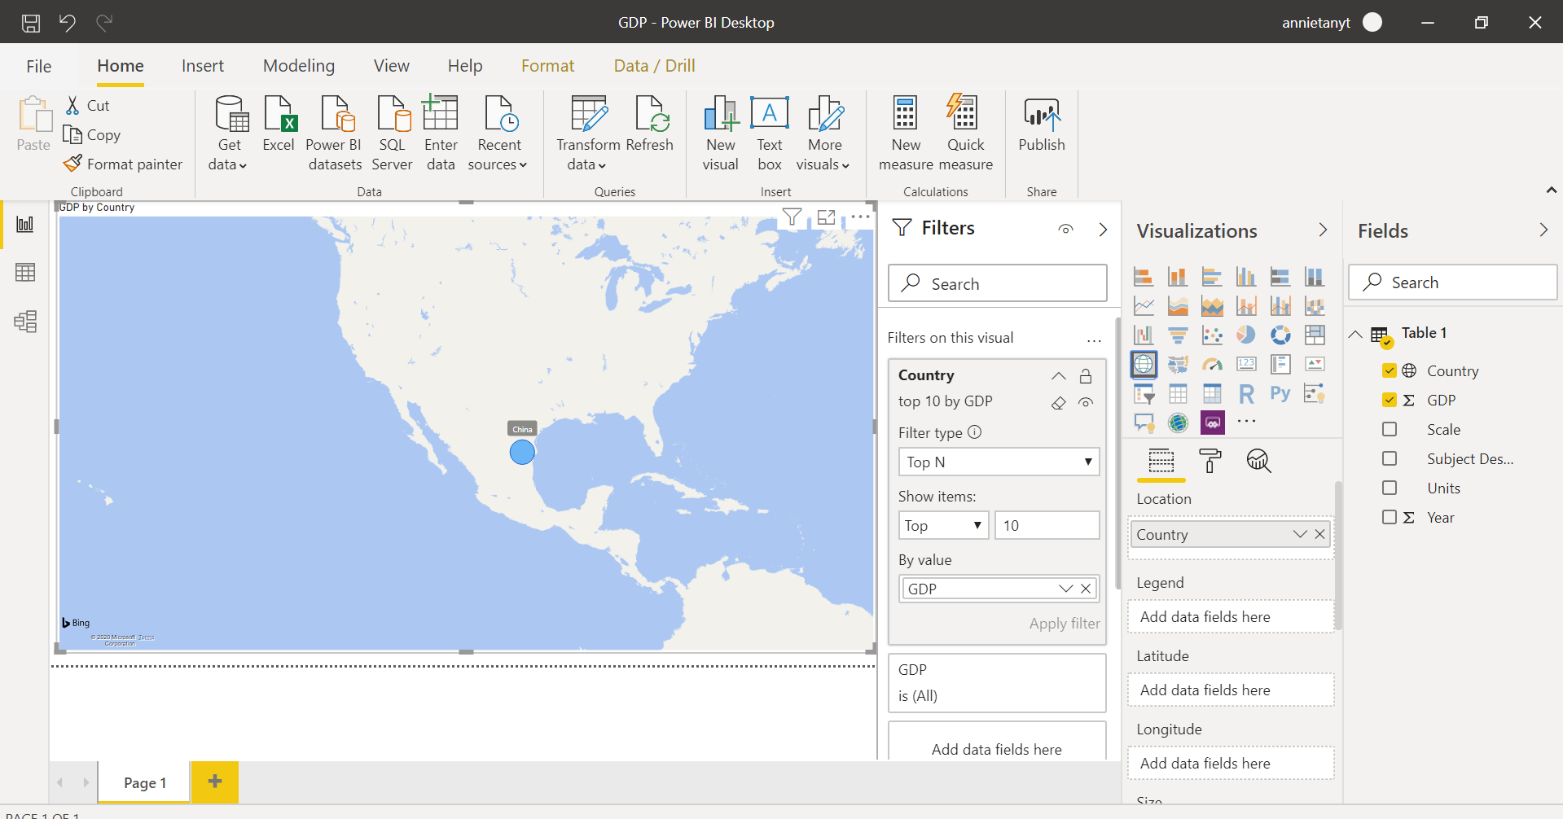Pick the slicer visual
Screen dimensions: 1563x819
pos(1144,394)
